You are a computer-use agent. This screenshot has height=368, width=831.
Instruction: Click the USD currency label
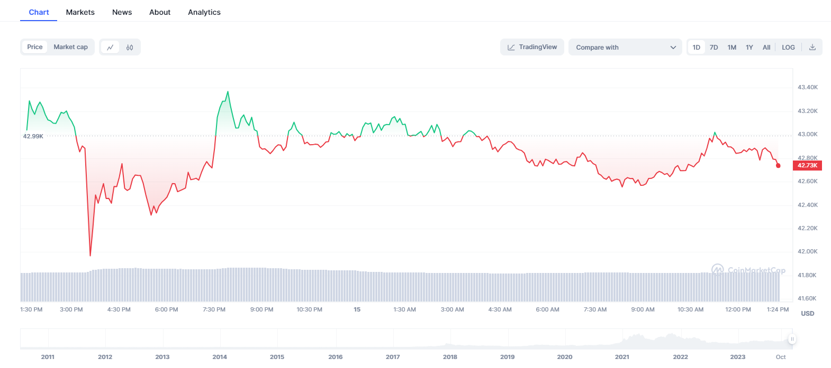click(x=807, y=314)
